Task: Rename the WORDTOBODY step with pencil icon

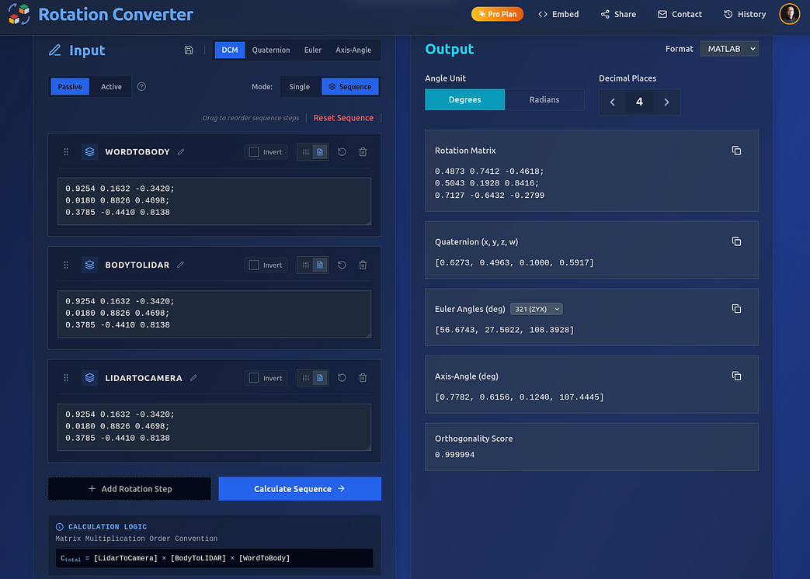Action: point(181,152)
